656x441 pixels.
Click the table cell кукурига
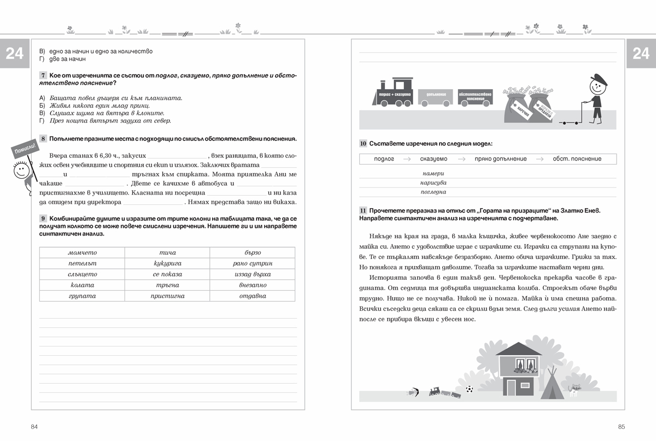[x=167, y=263]
